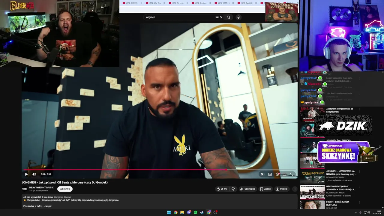Open options for Zaczynam przygotowania video
Image resolution: width=384 pixels, height=216 pixels.
point(359,109)
